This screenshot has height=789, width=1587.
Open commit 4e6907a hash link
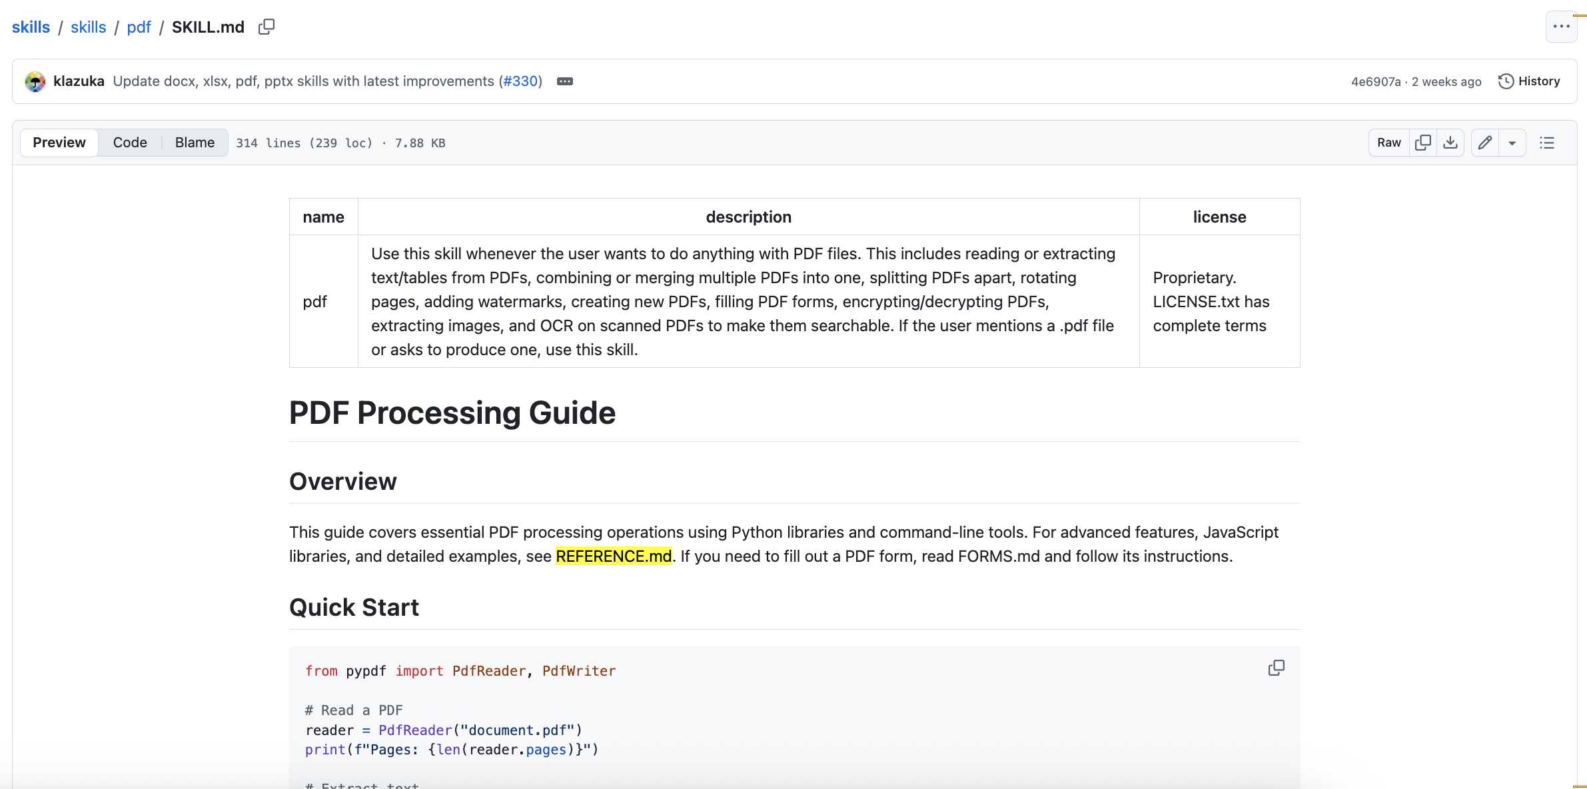1375,81
